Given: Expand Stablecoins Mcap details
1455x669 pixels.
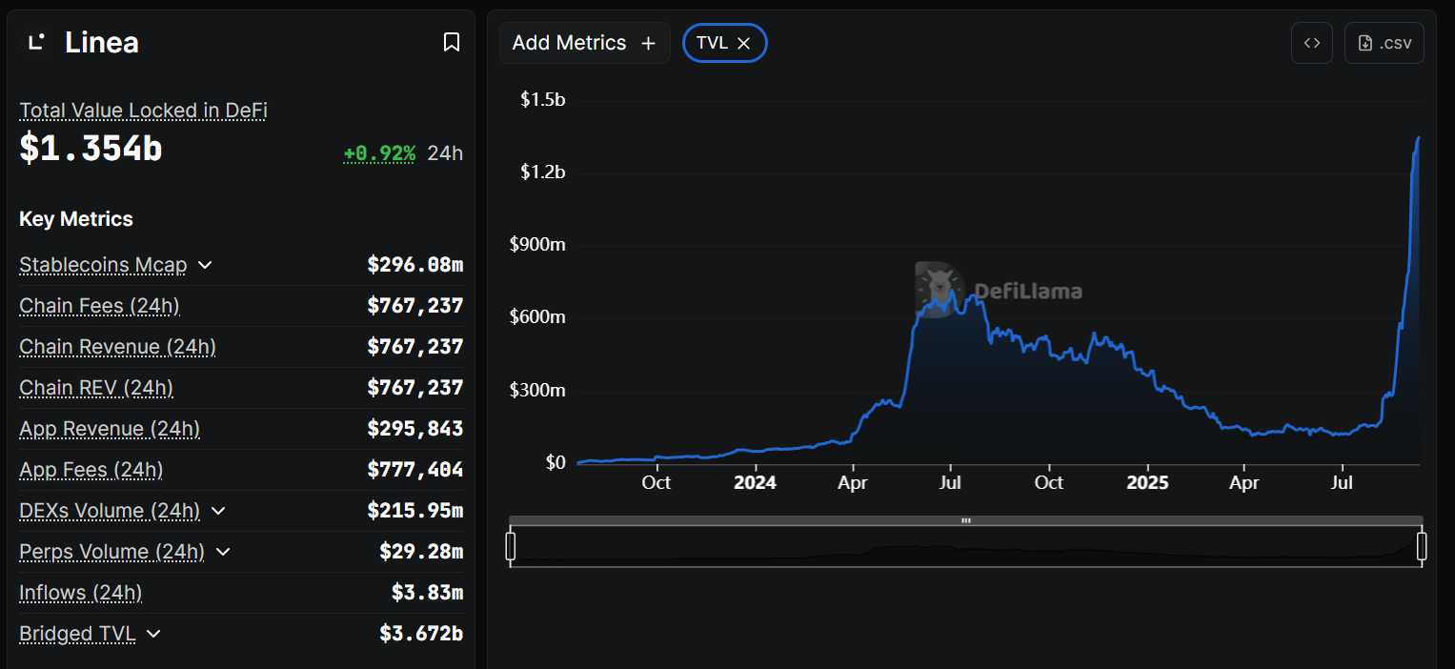Looking at the screenshot, I should pos(205,265).
